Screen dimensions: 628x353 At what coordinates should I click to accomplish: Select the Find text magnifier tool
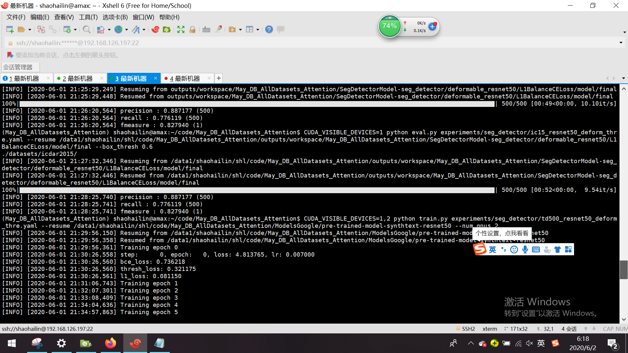click(87, 29)
